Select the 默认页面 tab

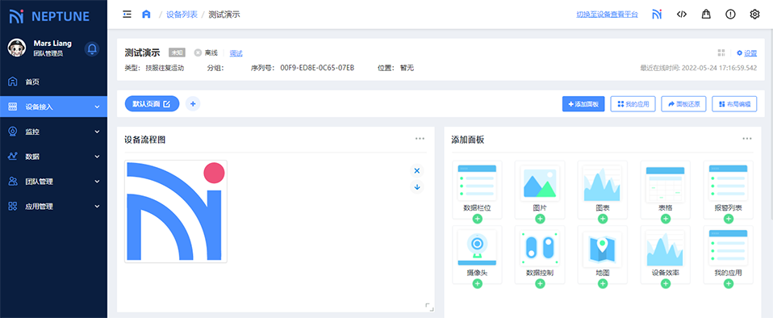pos(152,104)
